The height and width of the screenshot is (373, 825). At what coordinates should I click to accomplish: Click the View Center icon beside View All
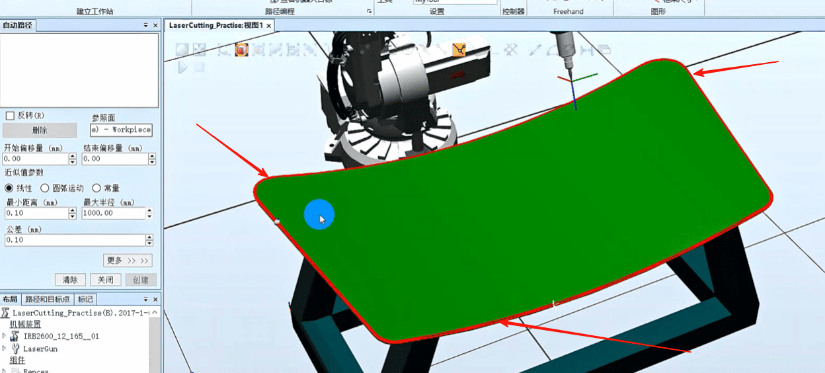pos(199,50)
